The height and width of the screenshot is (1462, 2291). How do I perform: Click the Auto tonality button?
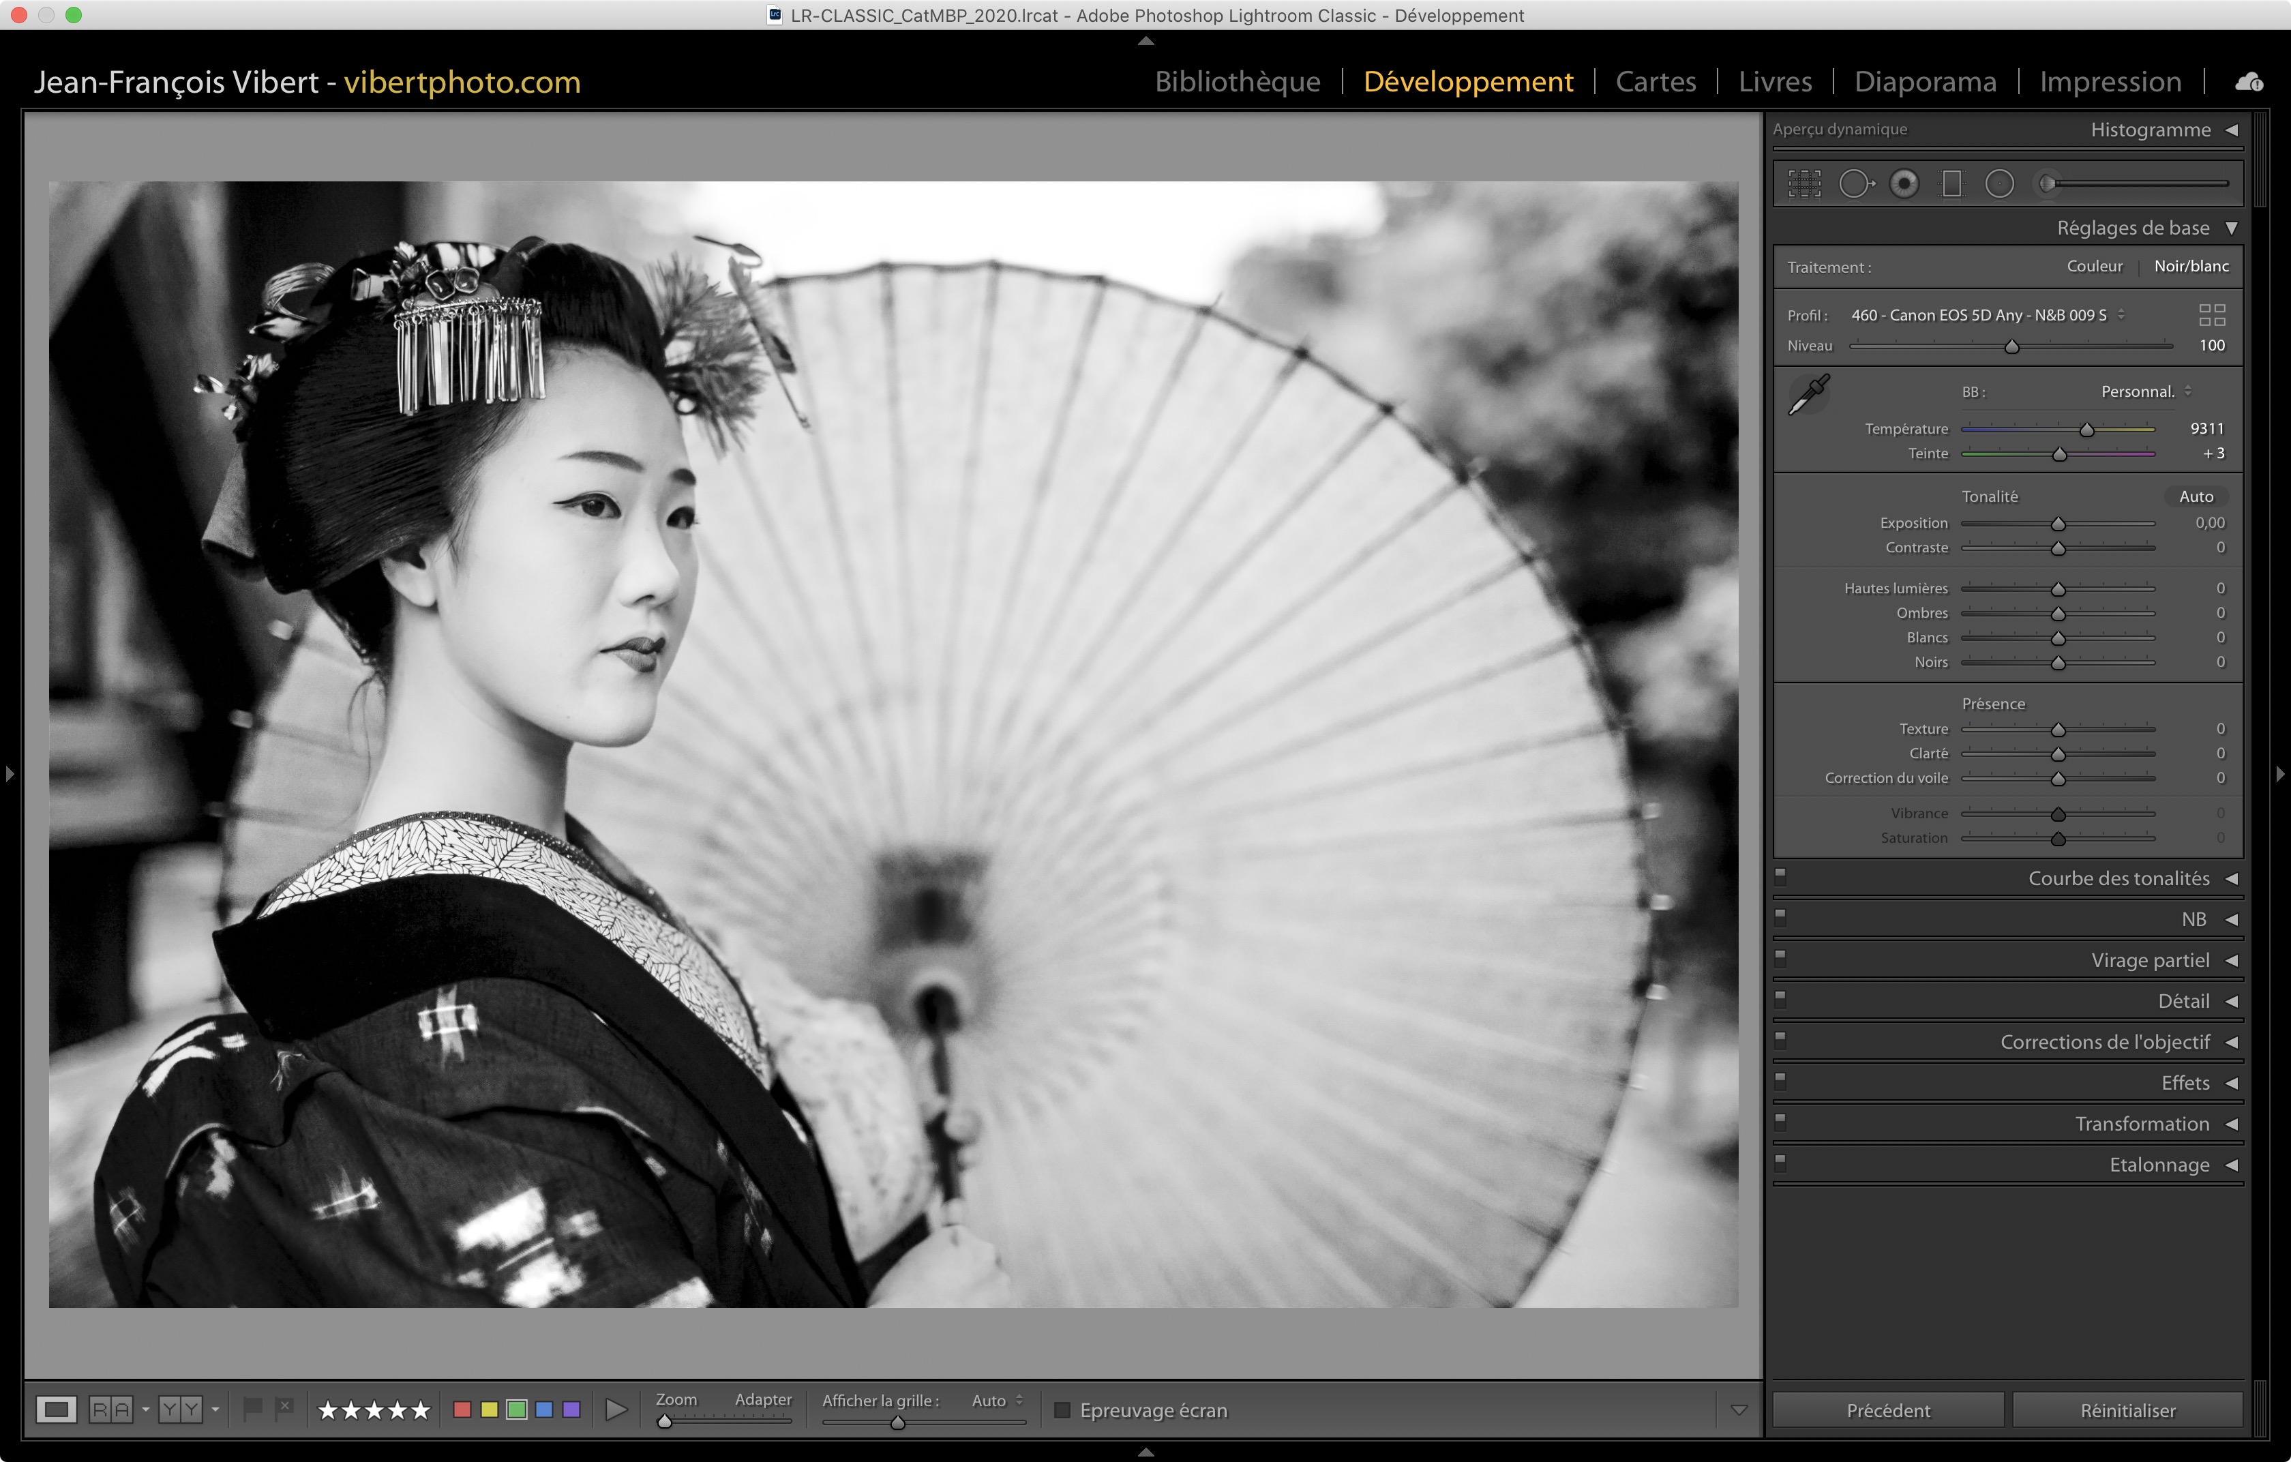2195,496
